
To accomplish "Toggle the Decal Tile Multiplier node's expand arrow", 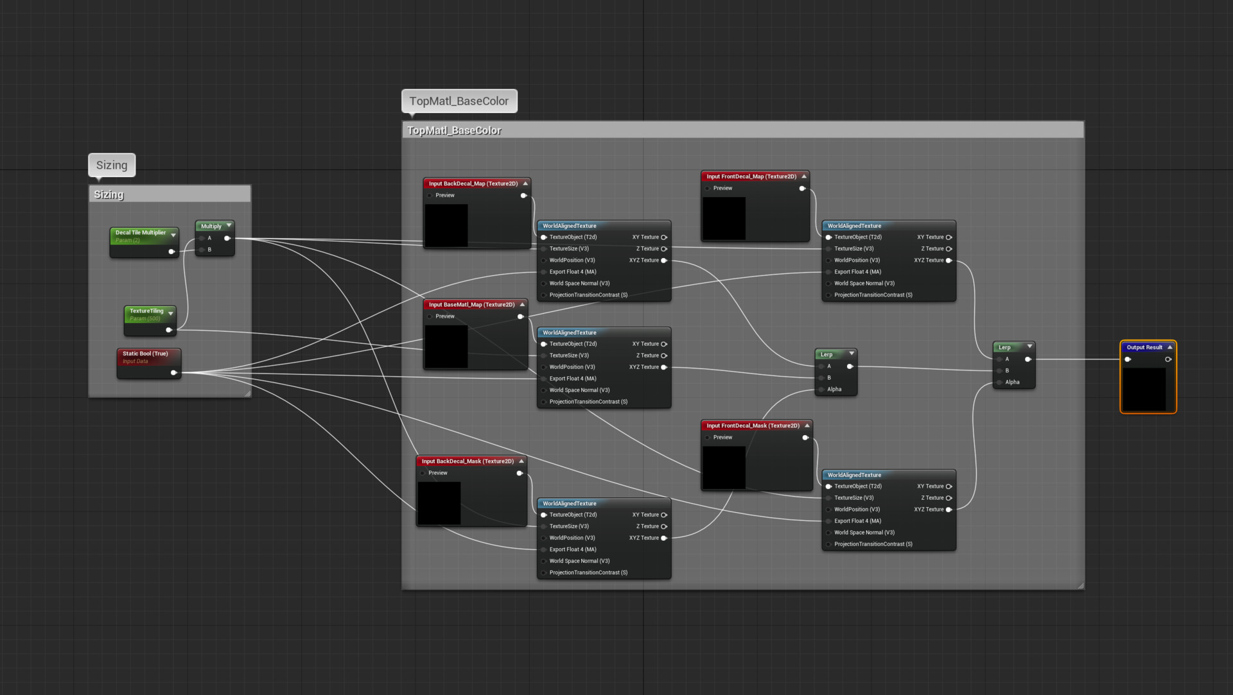I will [173, 236].
